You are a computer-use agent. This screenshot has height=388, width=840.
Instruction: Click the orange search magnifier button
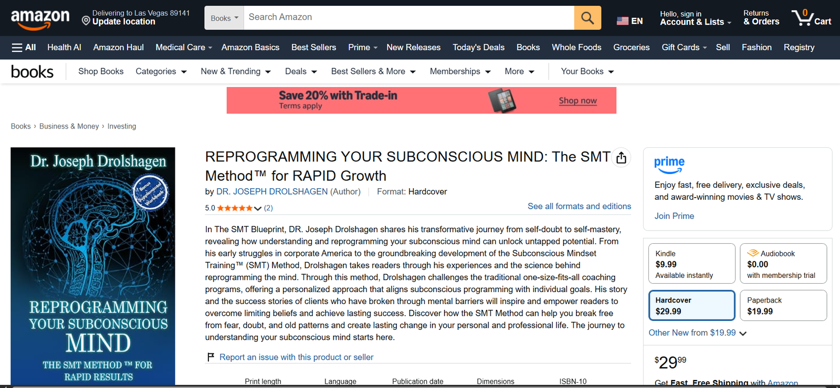pos(587,18)
